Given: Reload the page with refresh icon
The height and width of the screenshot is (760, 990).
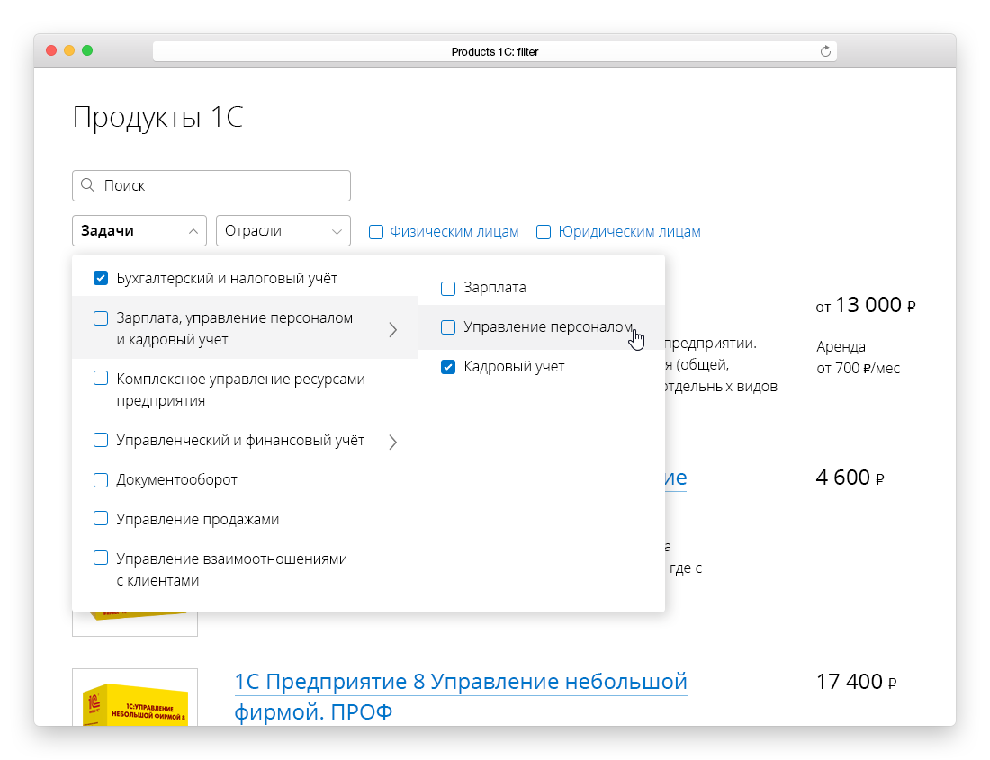Looking at the screenshot, I should [x=825, y=52].
